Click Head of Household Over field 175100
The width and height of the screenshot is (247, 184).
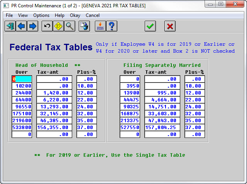click(x=22, y=113)
